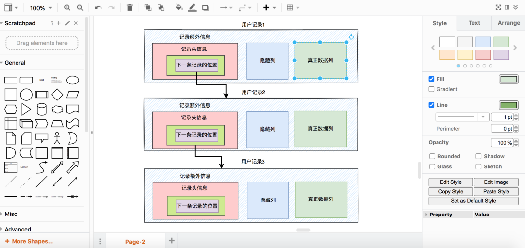Viewport: 525px width, 248px height.
Task: Pick the cylinder shape from General palette
Action: pos(41,109)
